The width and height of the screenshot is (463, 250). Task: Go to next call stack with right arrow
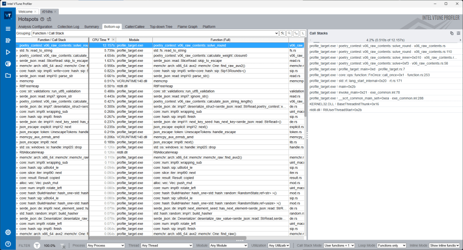(x=460, y=40)
